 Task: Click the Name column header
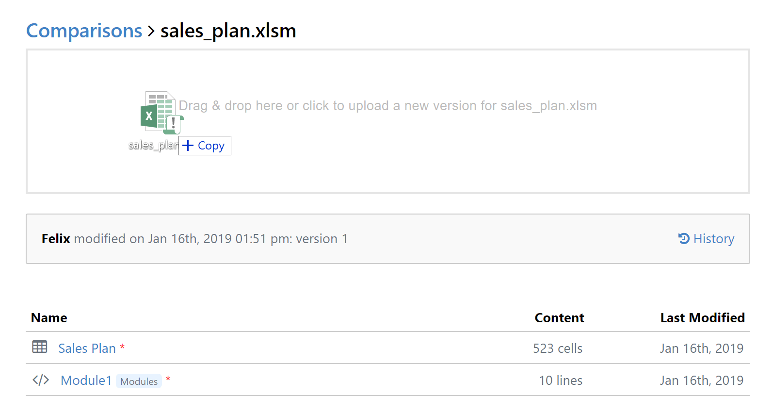[x=49, y=318]
